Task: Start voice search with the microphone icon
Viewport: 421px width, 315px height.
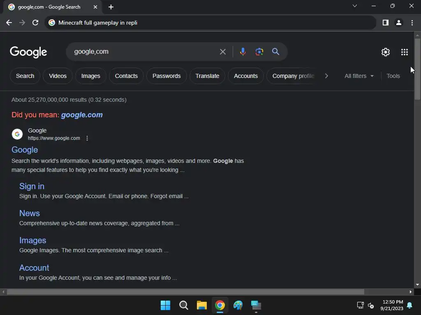Action: click(243, 51)
